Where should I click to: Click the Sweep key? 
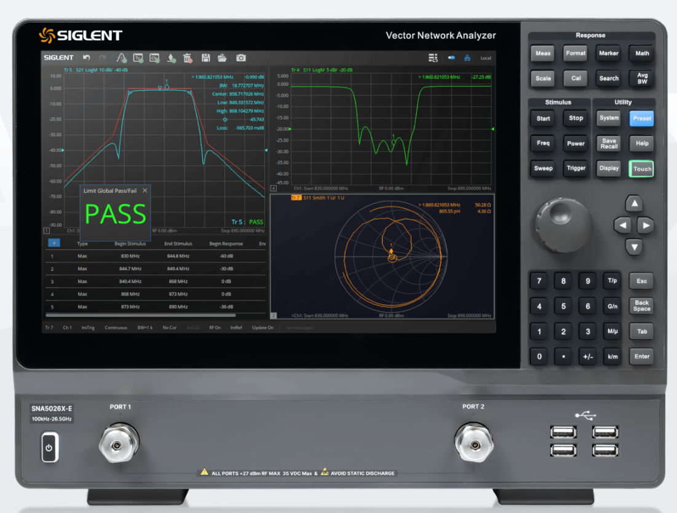click(x=543, y=168)
